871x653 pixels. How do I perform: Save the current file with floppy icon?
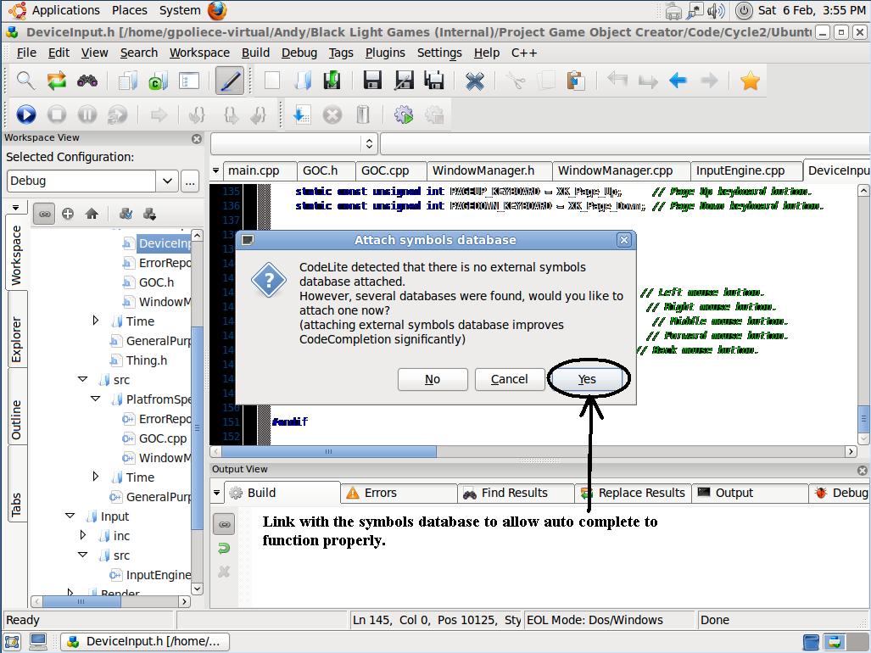(x=372, y=81)
